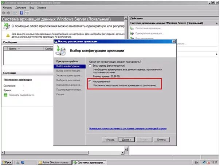Image resolution: width=220 pixels, height=166 pixels.
Task: Click Расписание архивации in Actions pane
Action: (x=149, y=28)
